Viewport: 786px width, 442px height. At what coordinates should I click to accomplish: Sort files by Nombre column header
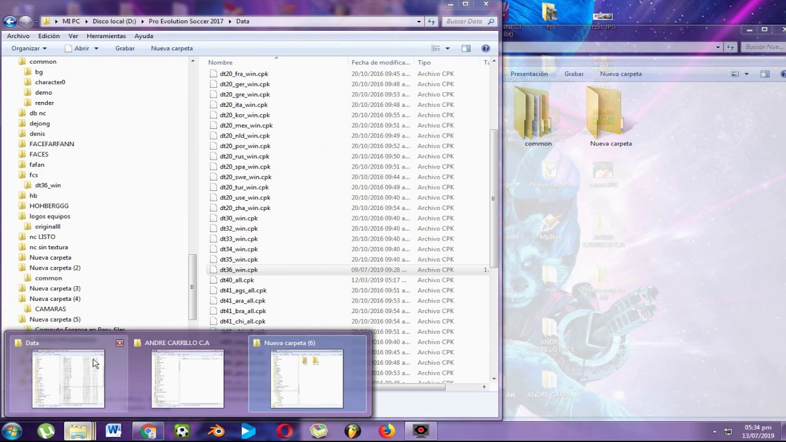[278, 63]
